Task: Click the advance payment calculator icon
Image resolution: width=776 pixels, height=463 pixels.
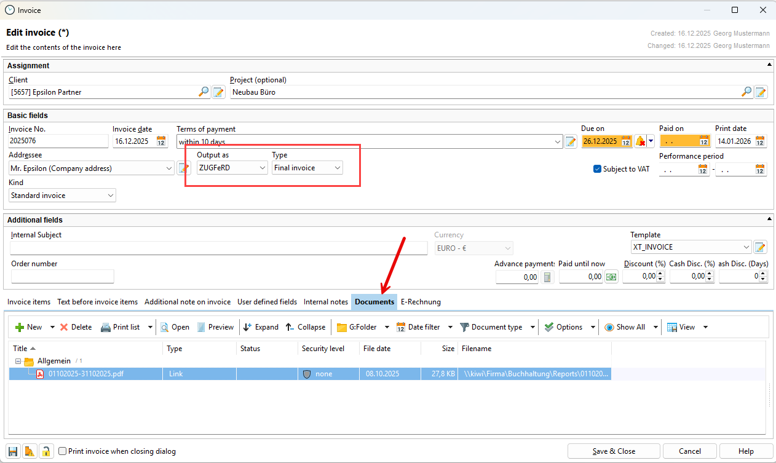Action: point(547,277)
